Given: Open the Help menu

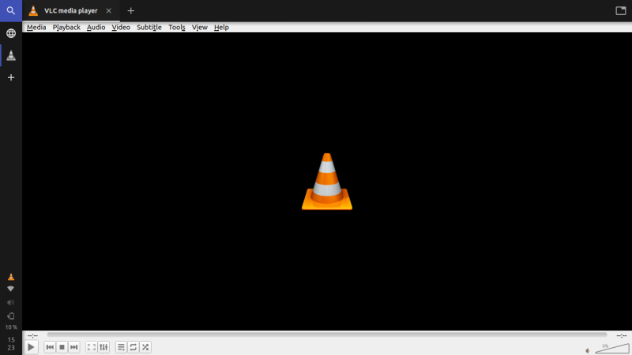Looking at the screenshot, I should [x=221, y=28].
